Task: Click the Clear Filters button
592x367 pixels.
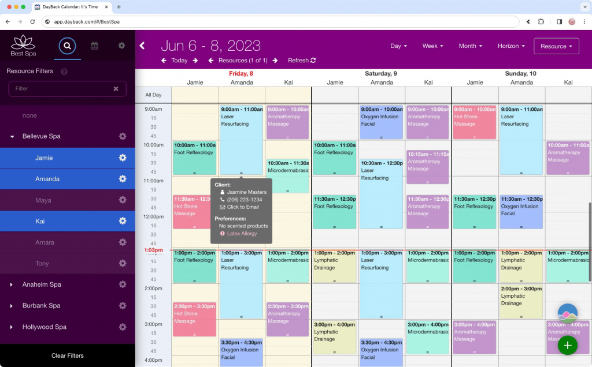Action: pyautogui.click(x=67, y=355)
